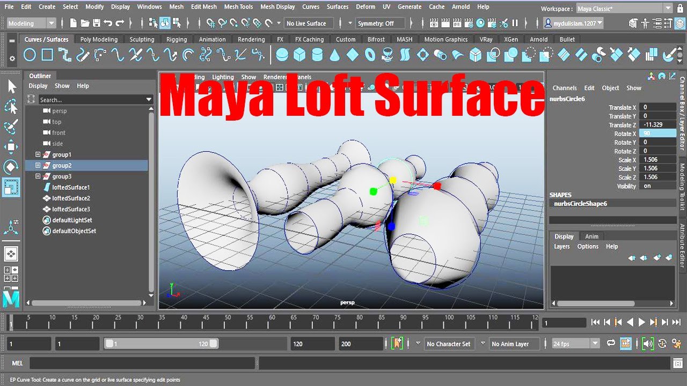
Task: Click the Open Scene folder icon
Action: point(85,23)
